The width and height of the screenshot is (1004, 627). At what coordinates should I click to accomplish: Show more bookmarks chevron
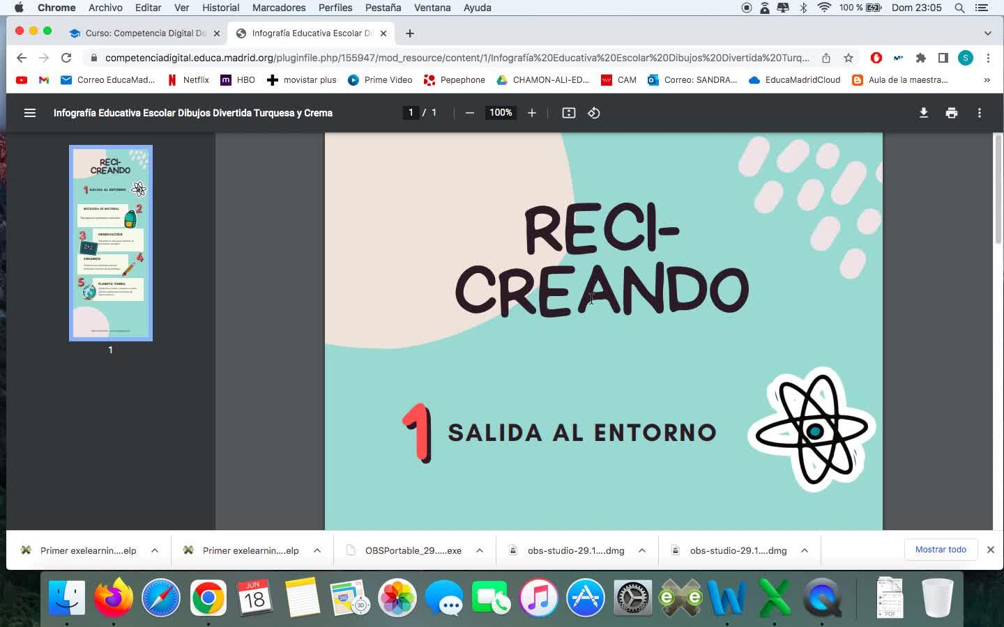(987, 80)
